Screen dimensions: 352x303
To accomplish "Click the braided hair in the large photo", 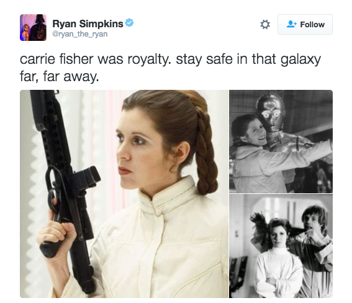I will point(205,152).
